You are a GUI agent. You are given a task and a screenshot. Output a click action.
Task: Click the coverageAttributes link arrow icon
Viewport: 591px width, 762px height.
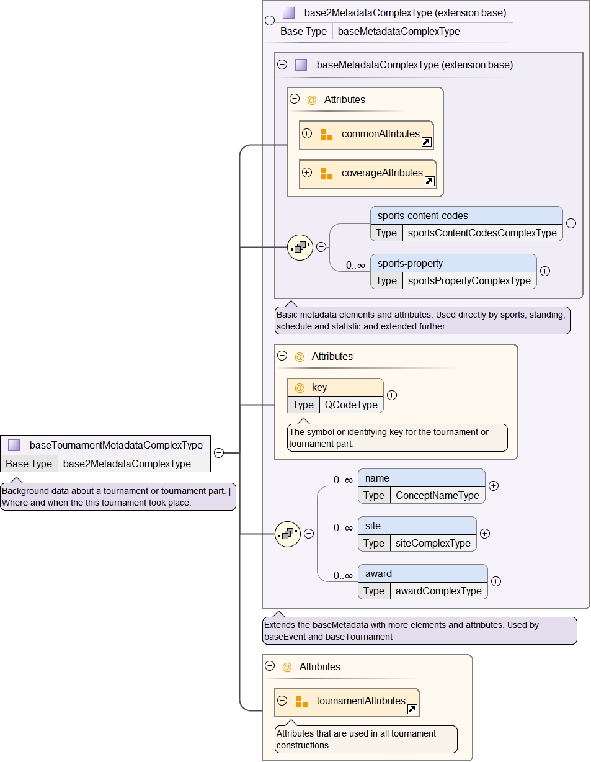click(x=429, y=182)
